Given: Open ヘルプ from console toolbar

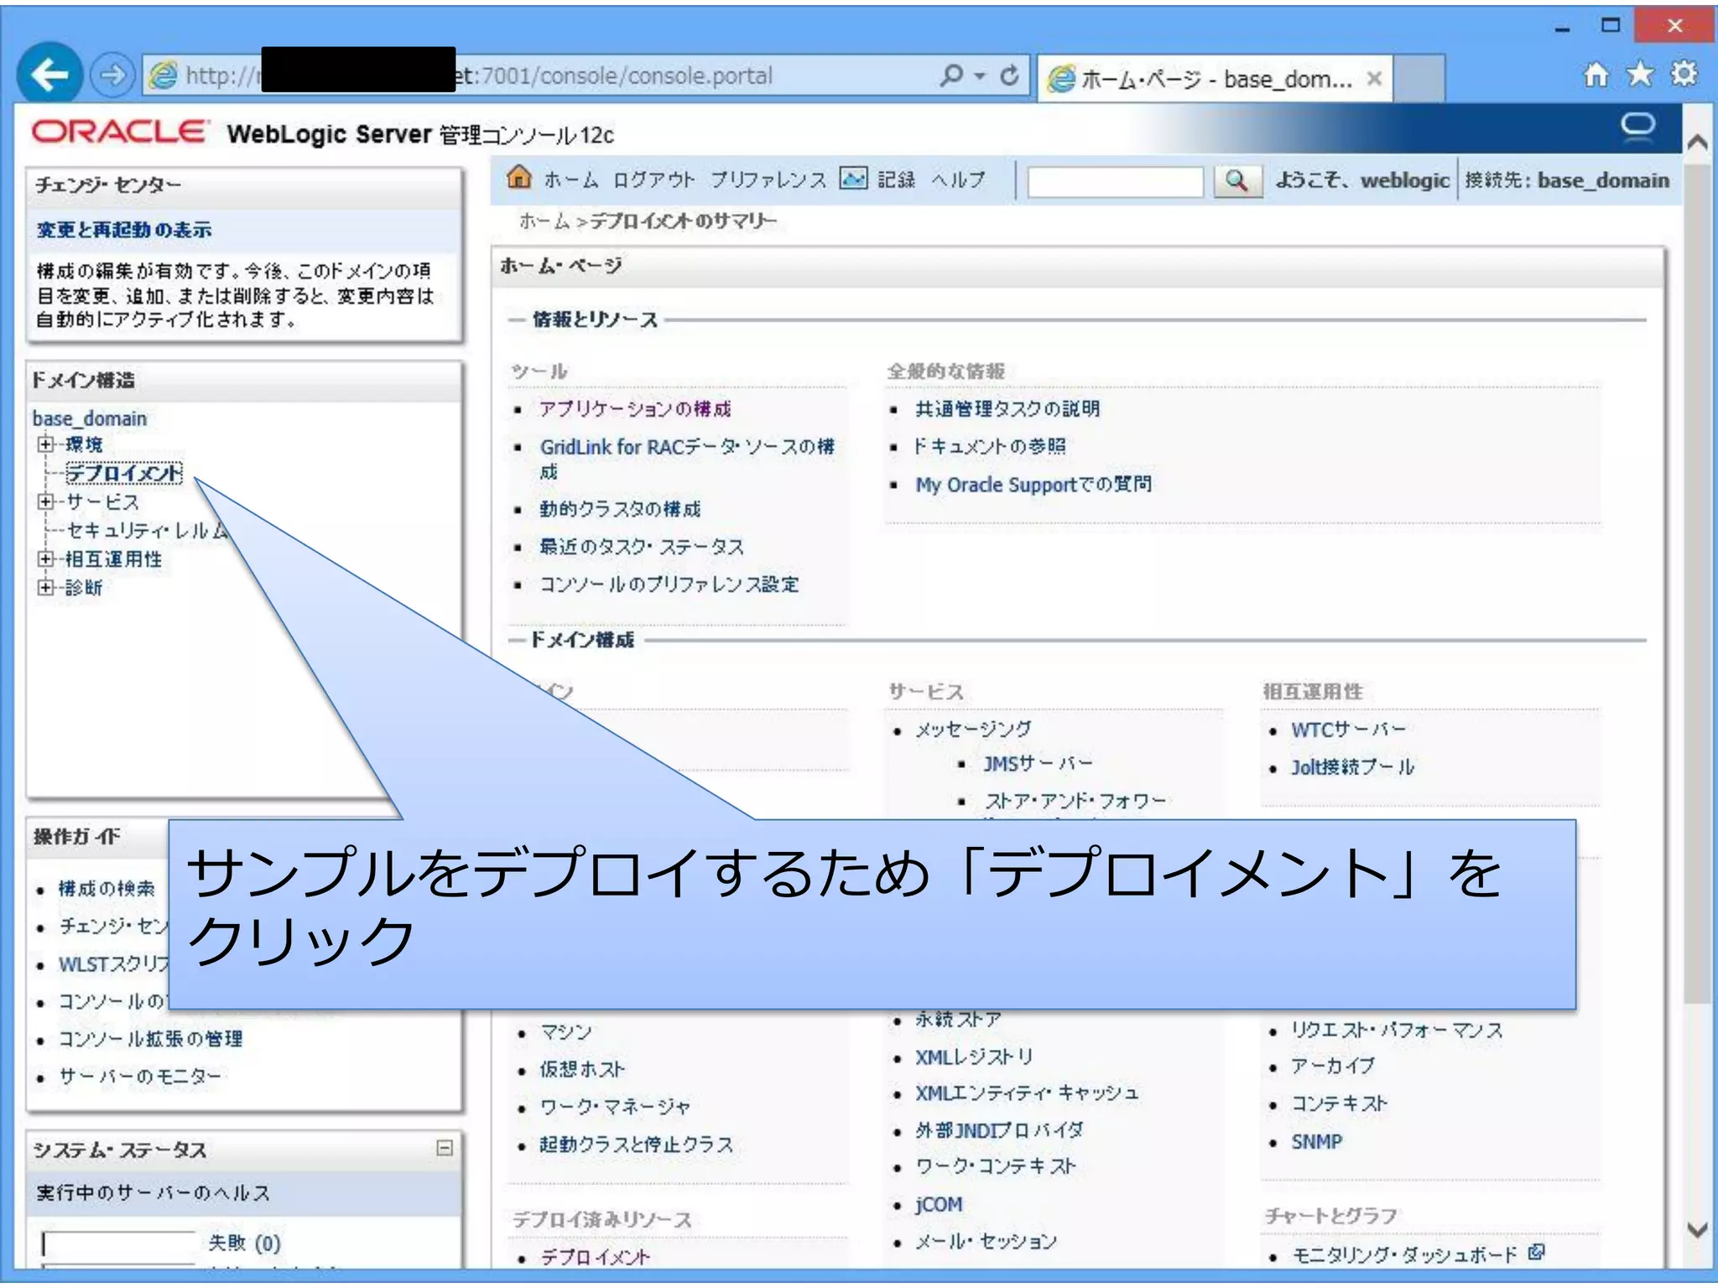Looking at the screenshot, I should click(958, 179).
